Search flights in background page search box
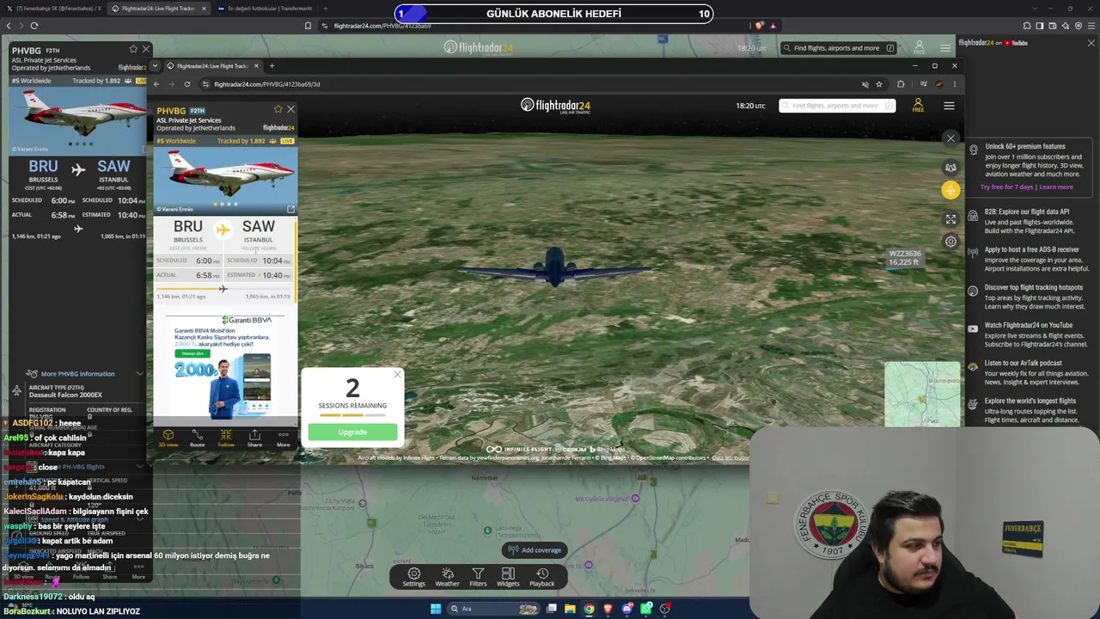 point(840,48)
